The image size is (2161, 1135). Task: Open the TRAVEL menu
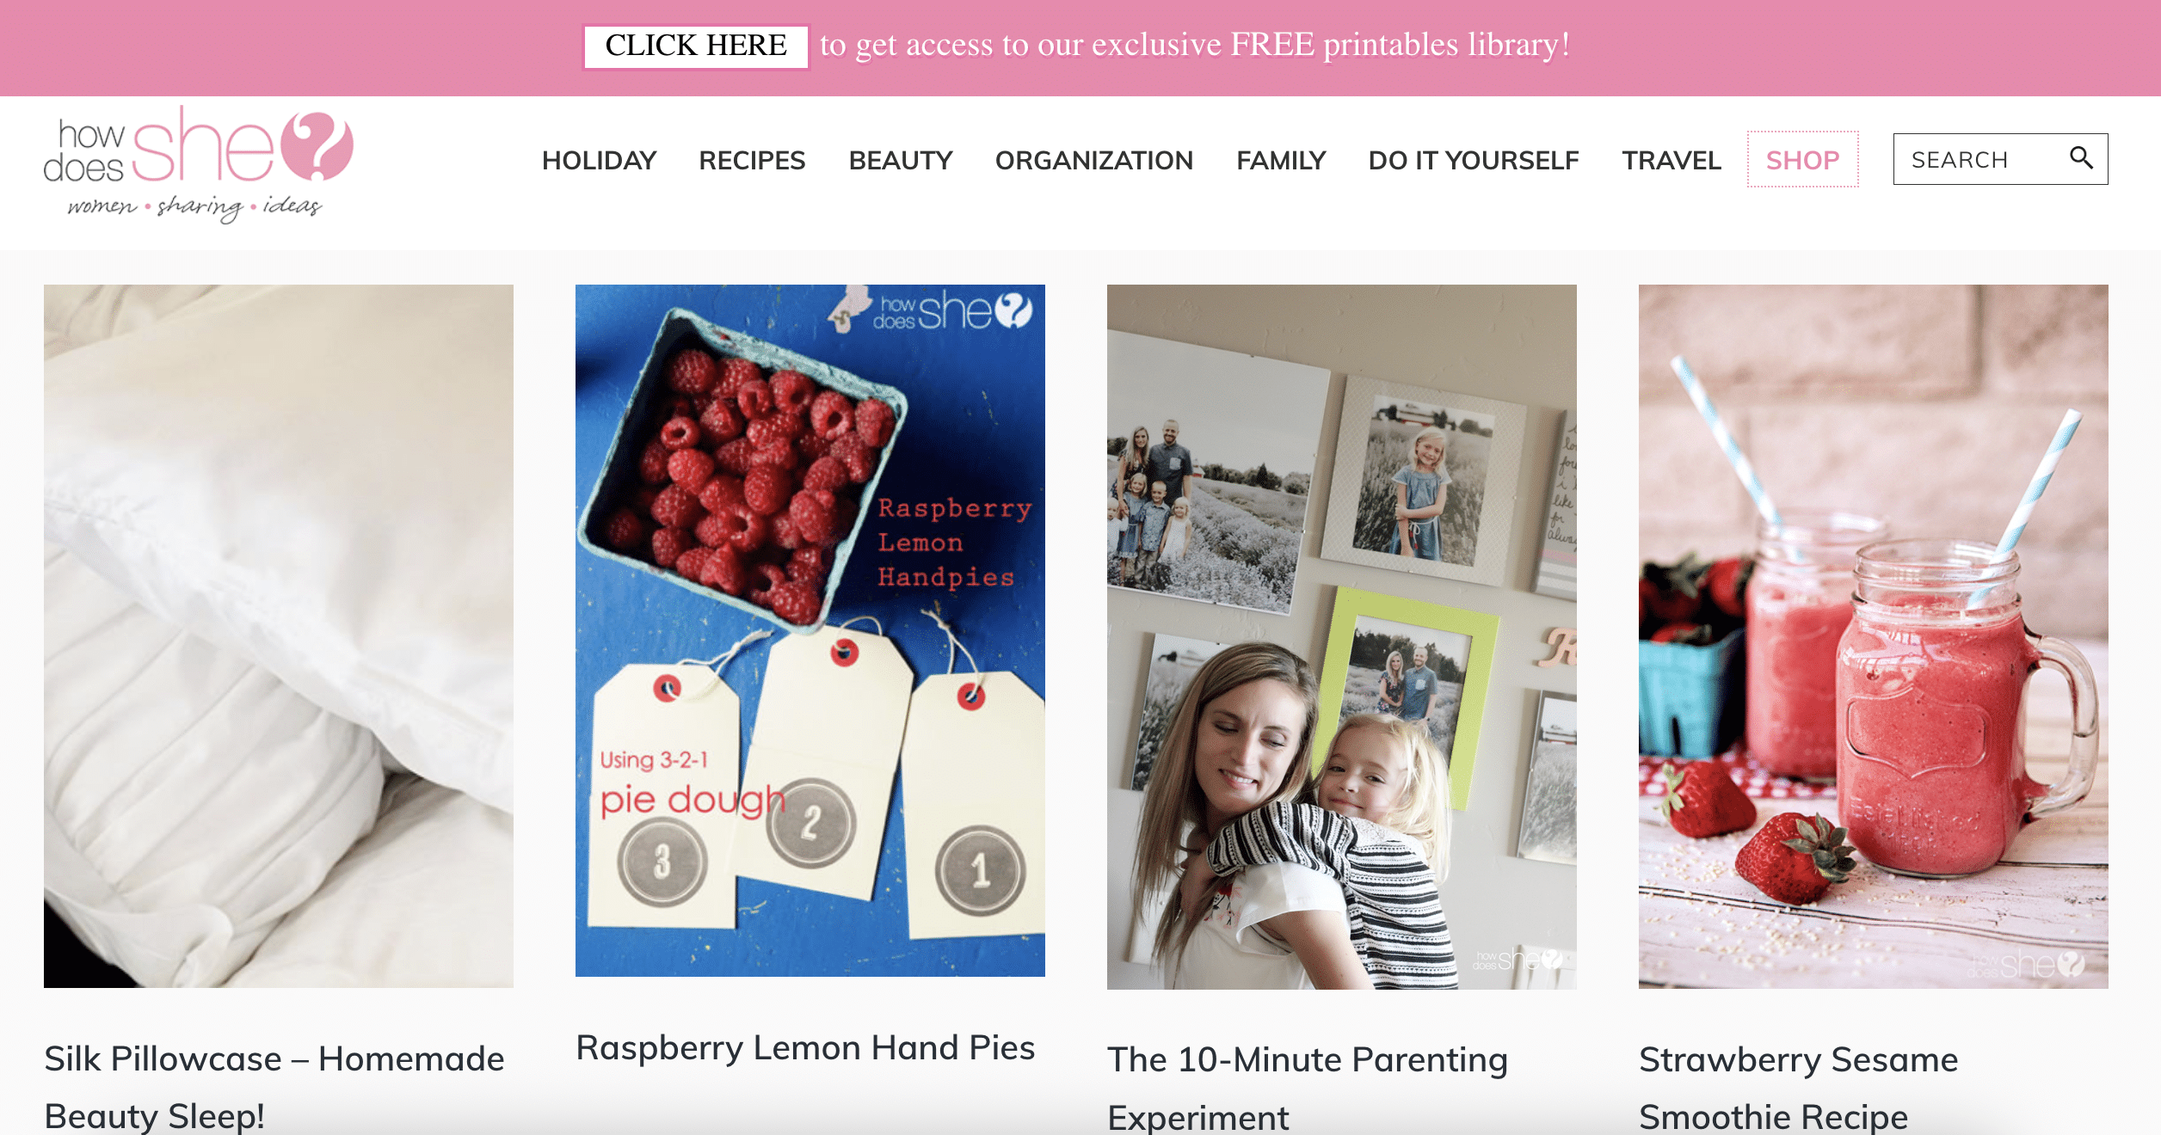[x=1672, y=160]
